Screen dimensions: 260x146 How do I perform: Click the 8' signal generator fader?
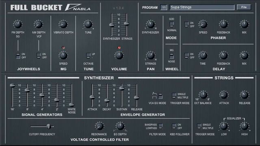[x=27, y=90]
